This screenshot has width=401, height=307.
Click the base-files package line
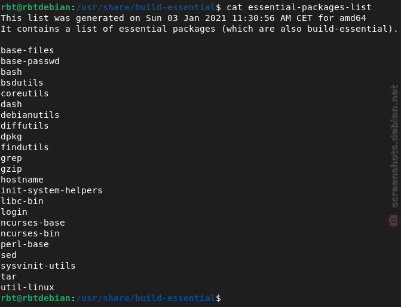[27, 50]
